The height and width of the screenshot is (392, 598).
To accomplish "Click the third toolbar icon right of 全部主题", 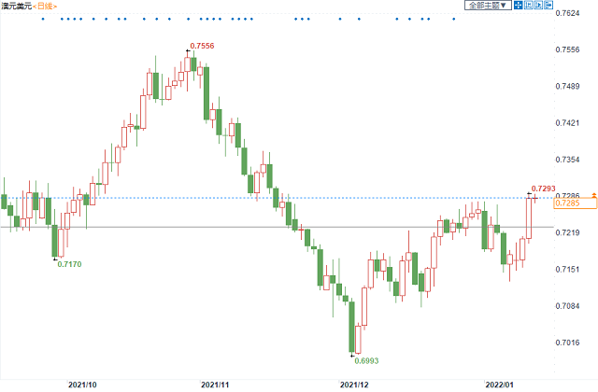I will click(x=539, y=6).
